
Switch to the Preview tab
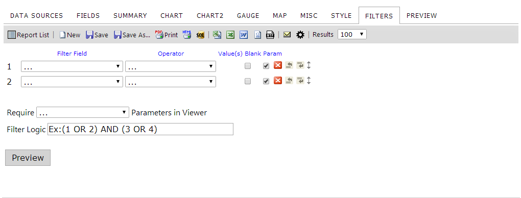coord(421,16)
